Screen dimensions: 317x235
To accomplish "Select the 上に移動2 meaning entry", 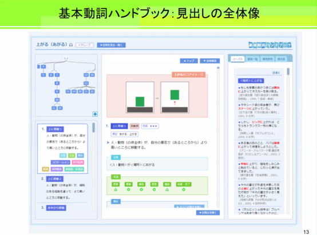I will tap(55, 179).
